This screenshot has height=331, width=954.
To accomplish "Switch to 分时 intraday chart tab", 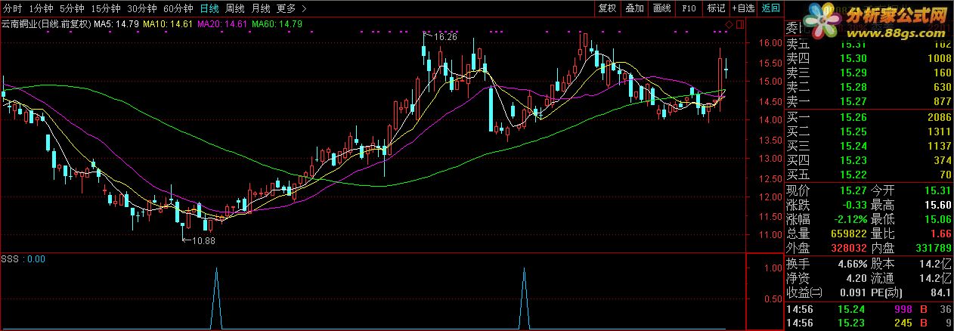I will click(x=12, y=8).
